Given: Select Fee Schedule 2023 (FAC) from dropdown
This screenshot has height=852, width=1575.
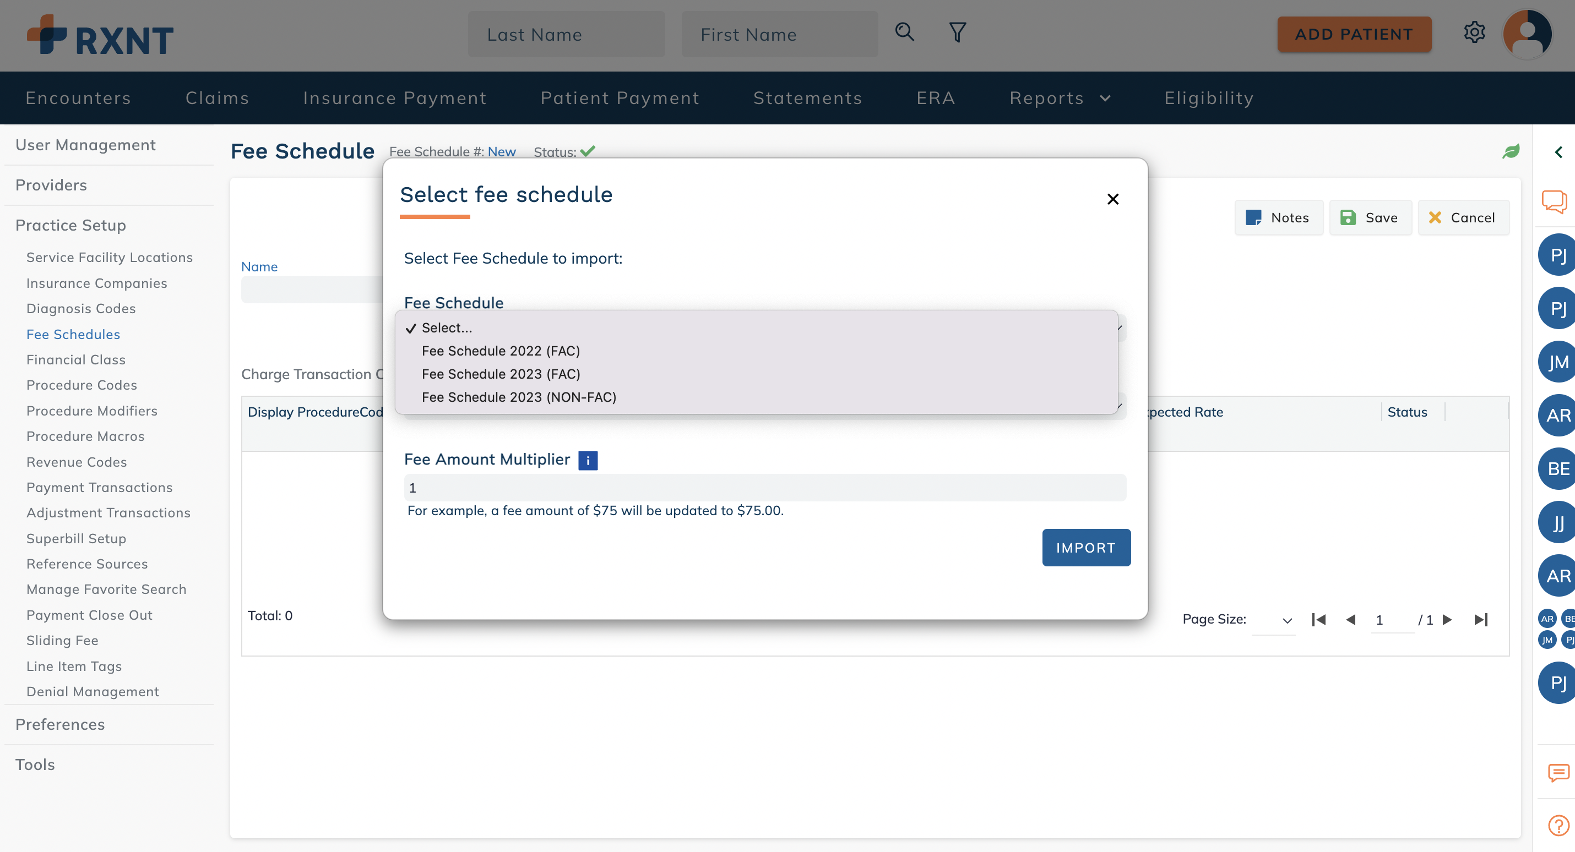Looking at the screenshot, I should (x=501, y=374).
